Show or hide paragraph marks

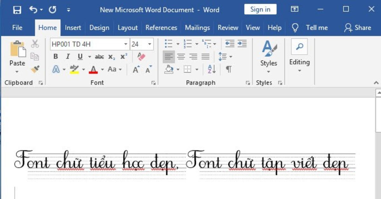229,69
